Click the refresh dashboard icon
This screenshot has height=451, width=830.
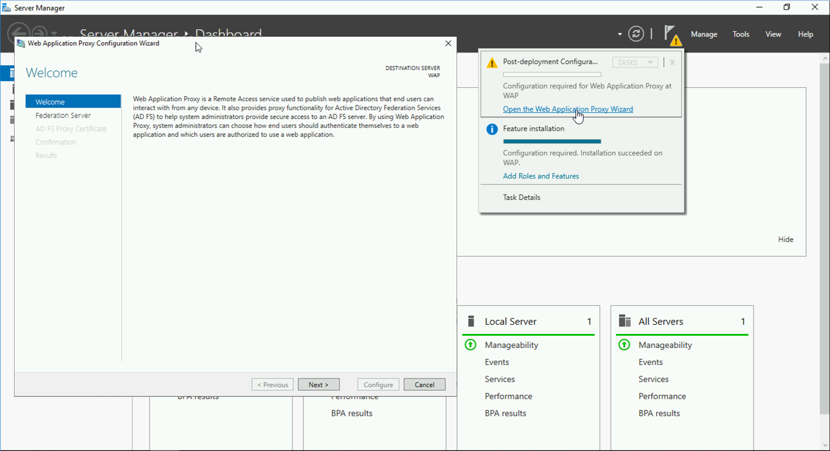[x=636, y=34]
